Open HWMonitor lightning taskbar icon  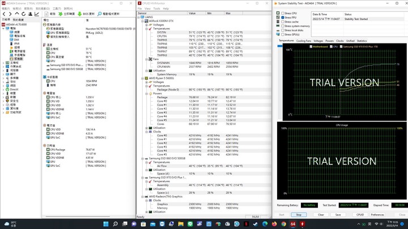coord(303,224)
